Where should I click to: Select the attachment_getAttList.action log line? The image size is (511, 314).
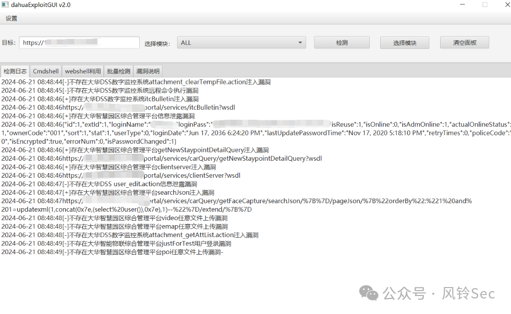coord(130,235)
